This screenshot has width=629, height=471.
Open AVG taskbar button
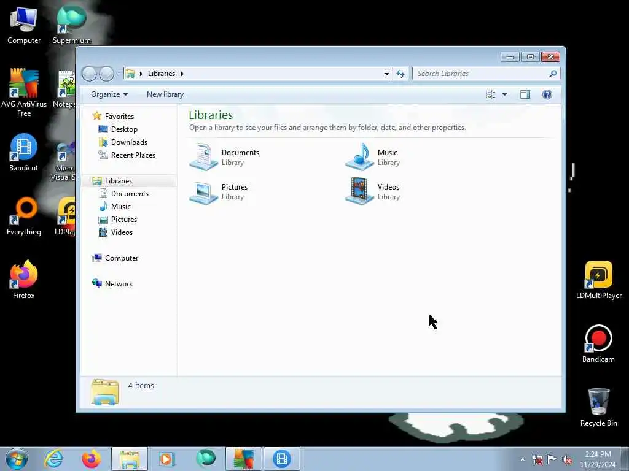pos(243,459)
